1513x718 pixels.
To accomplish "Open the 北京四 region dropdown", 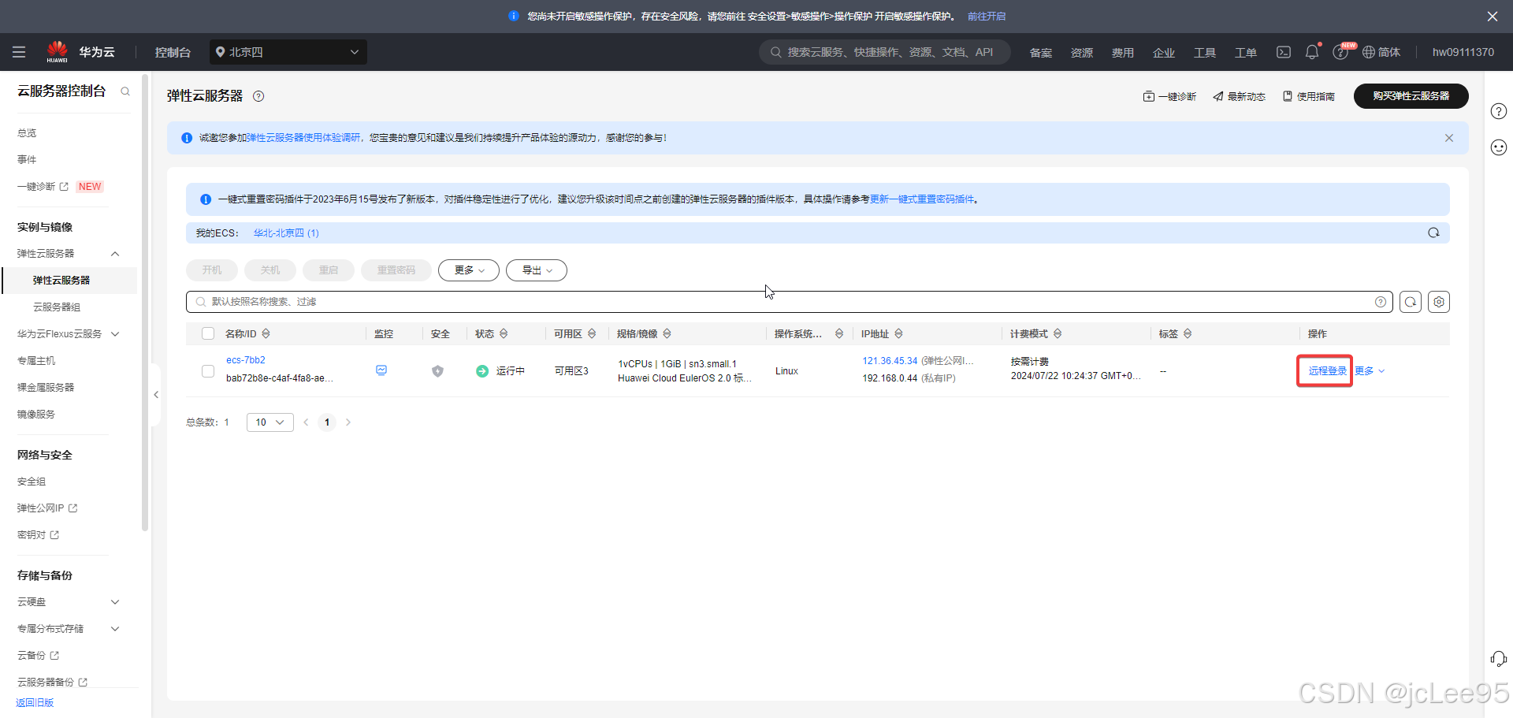I will [x=288, y=52].
